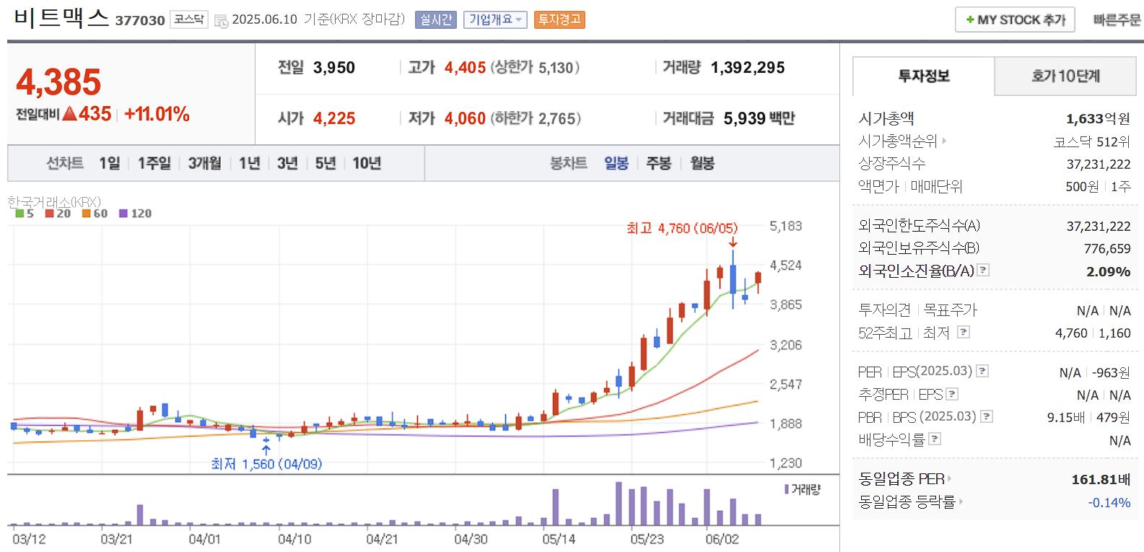Click the 161.81배 sector PER value

pos(1101,479)
